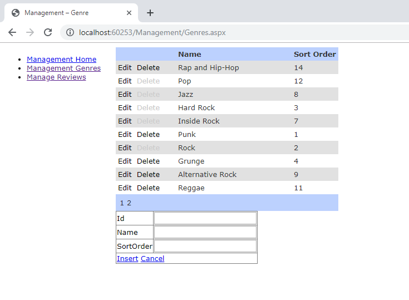Edit the Jazz genre row

point(125,95)
